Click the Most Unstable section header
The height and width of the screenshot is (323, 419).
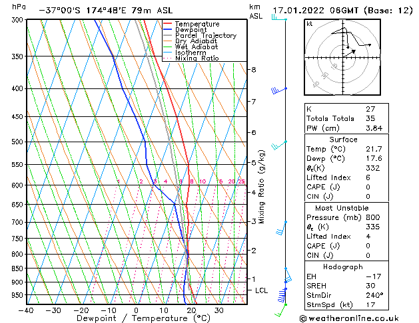coord(342,208)
